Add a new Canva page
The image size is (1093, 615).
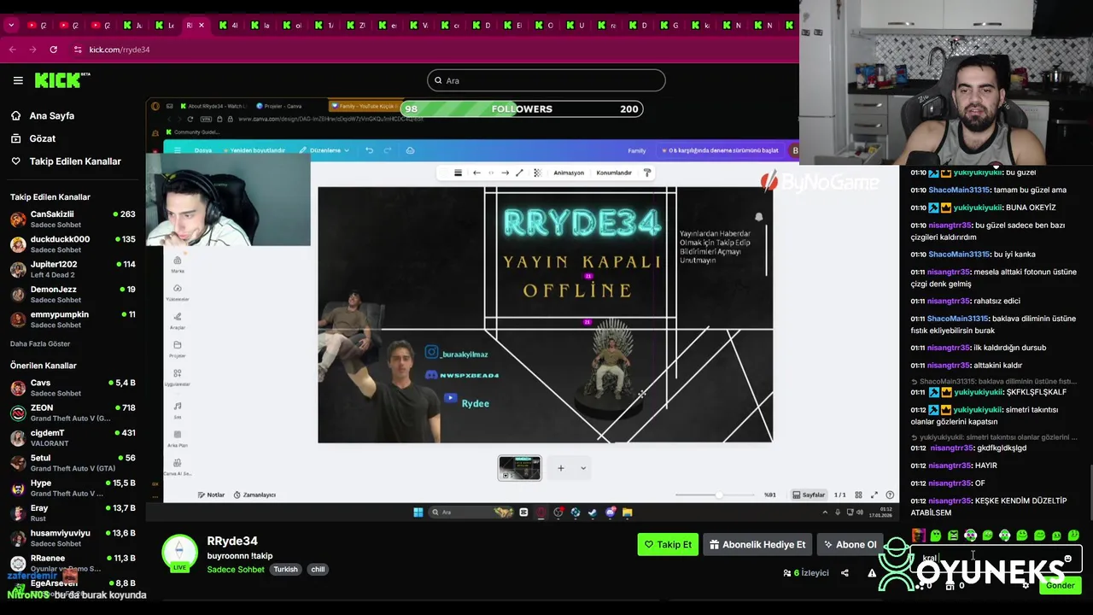point(561,468)
